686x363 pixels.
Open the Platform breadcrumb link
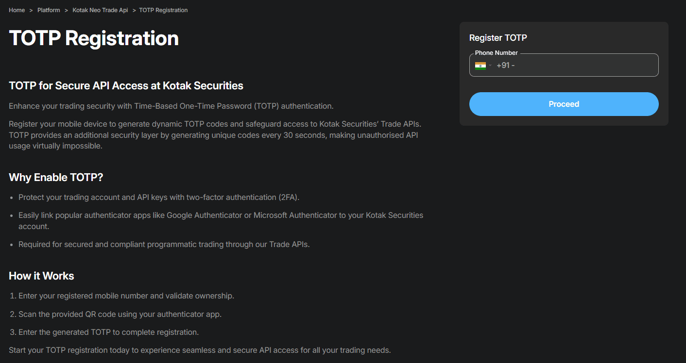[x=49, y=10]
